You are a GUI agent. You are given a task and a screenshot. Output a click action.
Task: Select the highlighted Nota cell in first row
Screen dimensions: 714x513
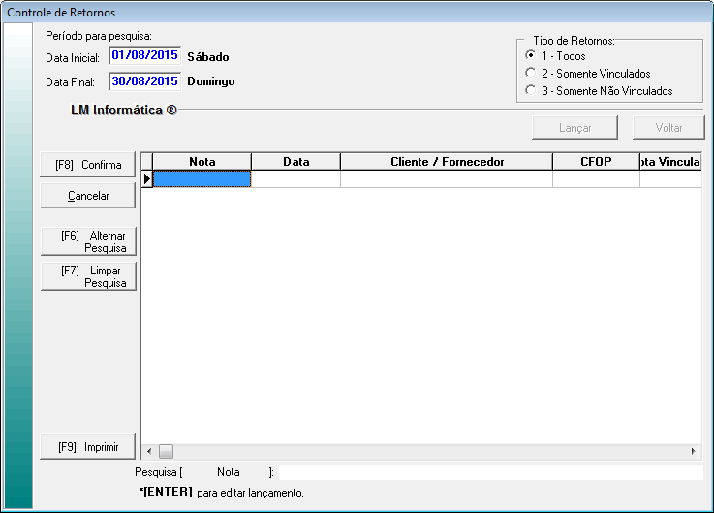(x=202, y=179)
